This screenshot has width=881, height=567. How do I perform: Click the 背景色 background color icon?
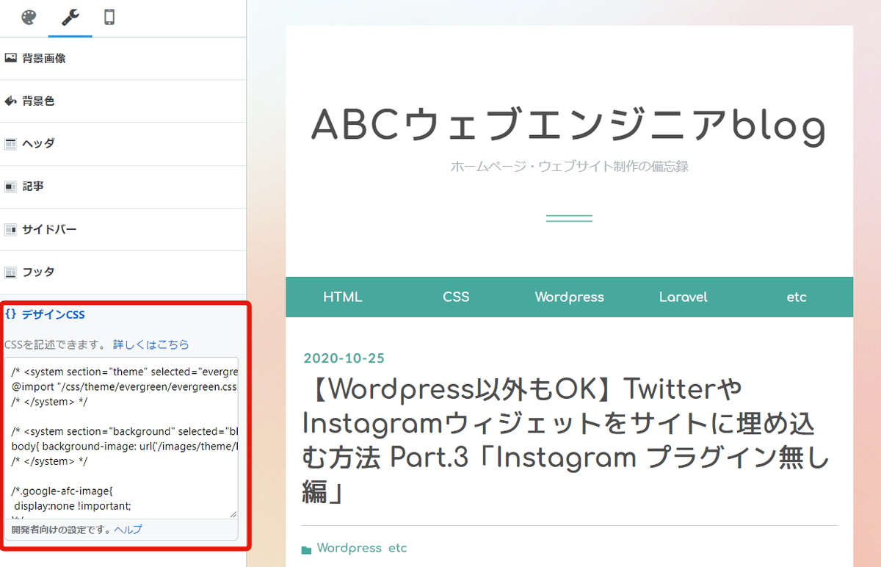tap(10, 100)
